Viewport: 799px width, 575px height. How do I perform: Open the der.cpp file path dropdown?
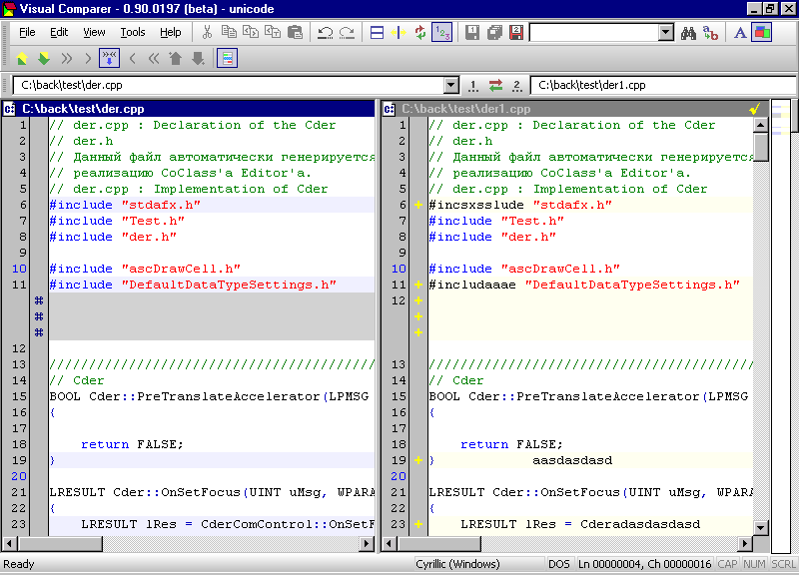(x=450, y=86)
